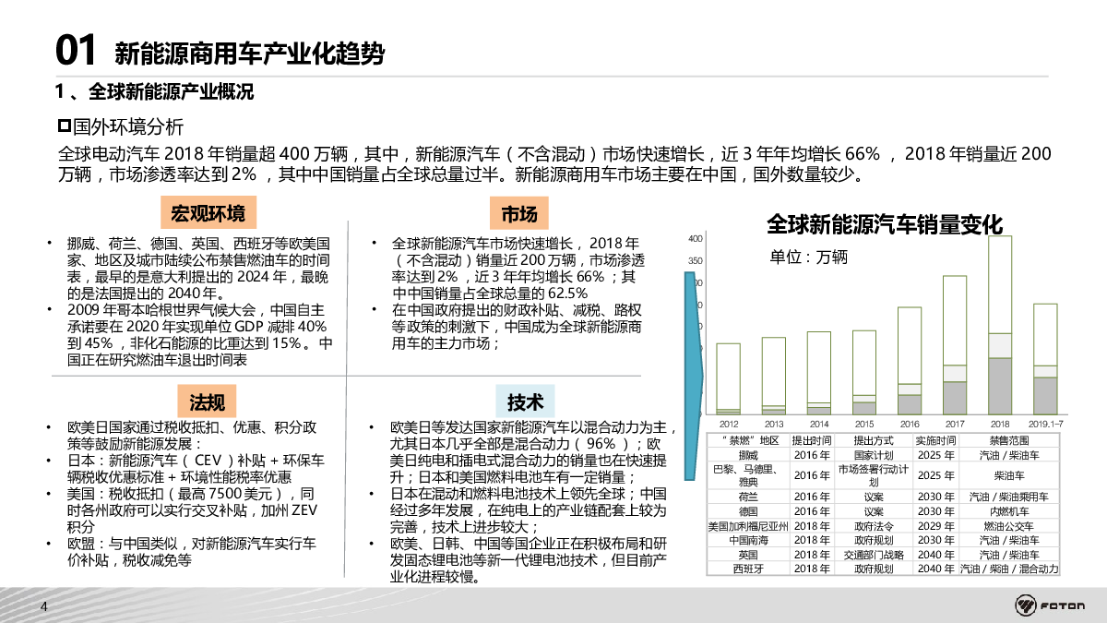Viewport: 1107px width, 623px height.
Task: Click the table header "禁售范围"
Action: (x=1008, y=440)
